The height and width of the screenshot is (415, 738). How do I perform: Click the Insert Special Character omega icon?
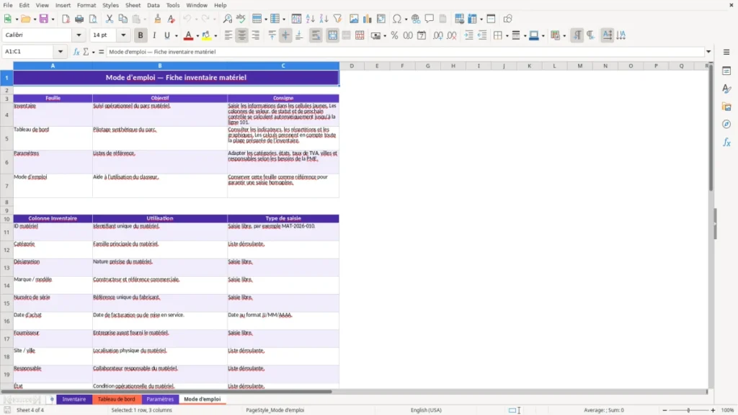(397, 19)
